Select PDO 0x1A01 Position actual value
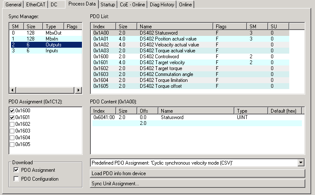Image resolution: width=315 pixels, height=195 pixels. [191, 39]
